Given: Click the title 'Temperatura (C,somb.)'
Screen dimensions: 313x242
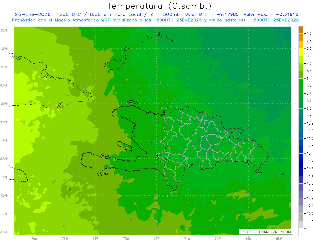Looking at the screenshot, I should 159,6.
